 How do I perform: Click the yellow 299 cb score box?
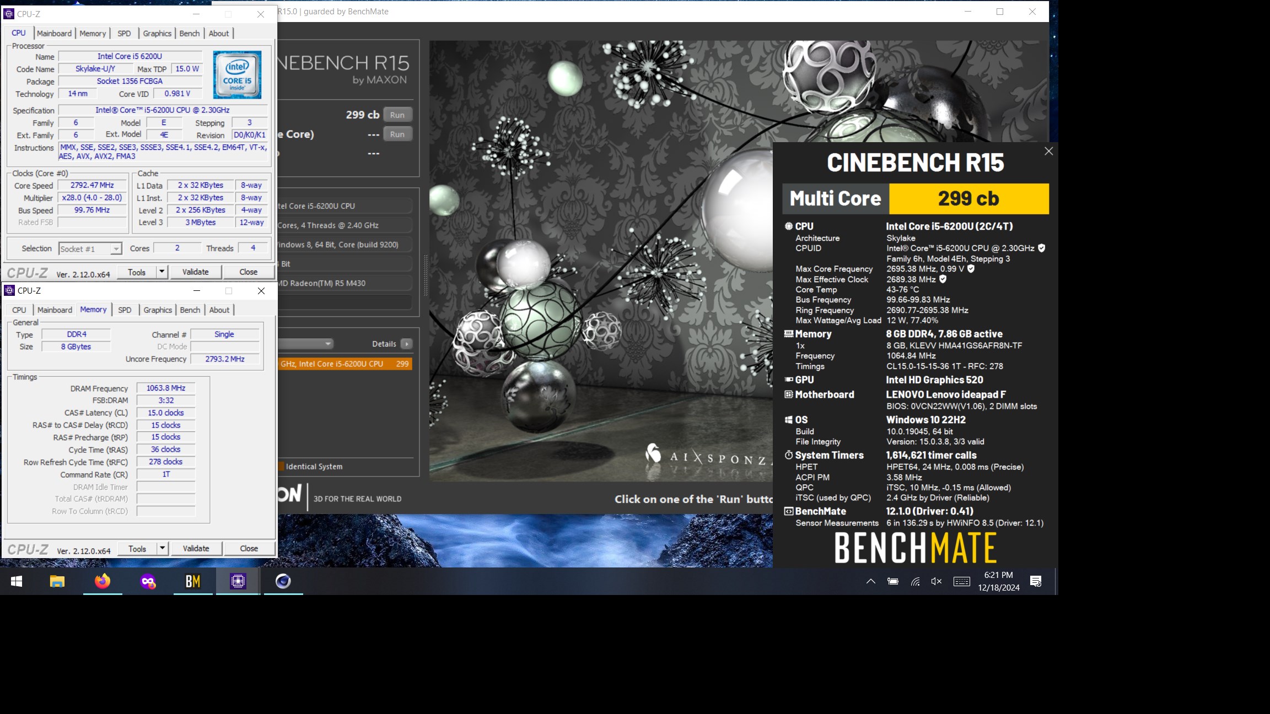point(968,198)
